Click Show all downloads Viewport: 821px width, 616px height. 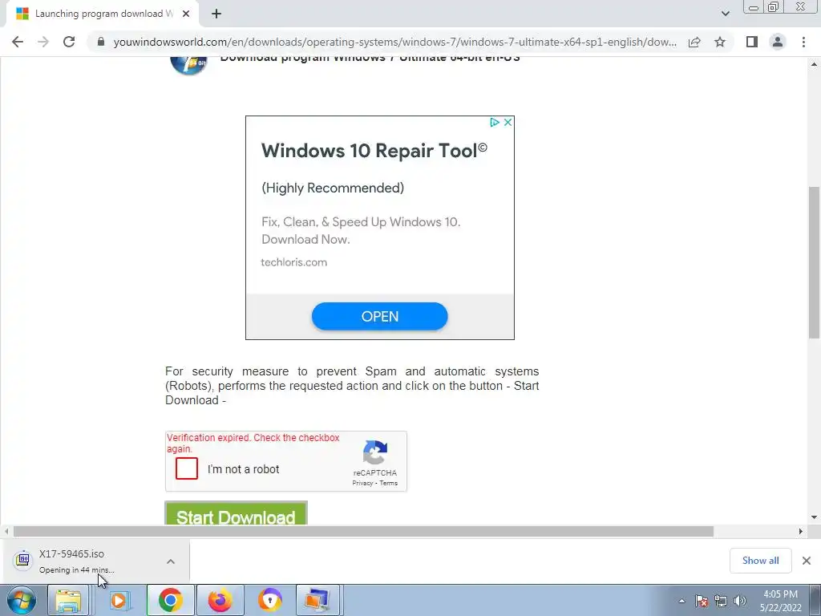click(760, 561)
